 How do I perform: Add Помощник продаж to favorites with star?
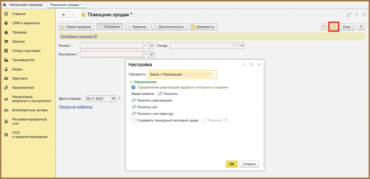pyautogui.click(x=83, y=14)
